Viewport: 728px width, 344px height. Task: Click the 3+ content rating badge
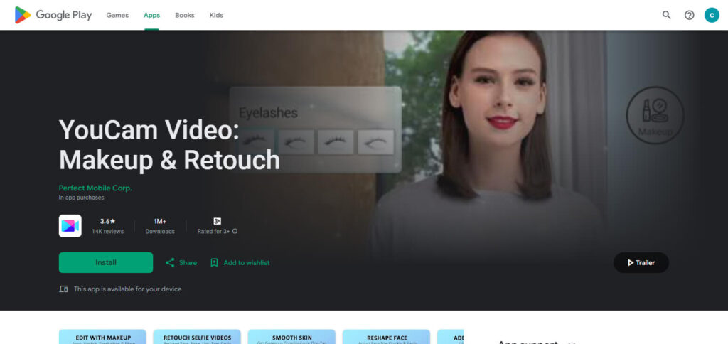coord(217,222)
